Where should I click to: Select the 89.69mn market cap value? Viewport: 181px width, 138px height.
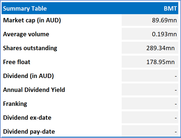[164, 20]
